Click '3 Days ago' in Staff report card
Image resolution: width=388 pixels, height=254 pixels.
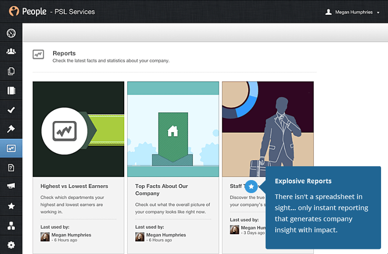pos(254,233)
